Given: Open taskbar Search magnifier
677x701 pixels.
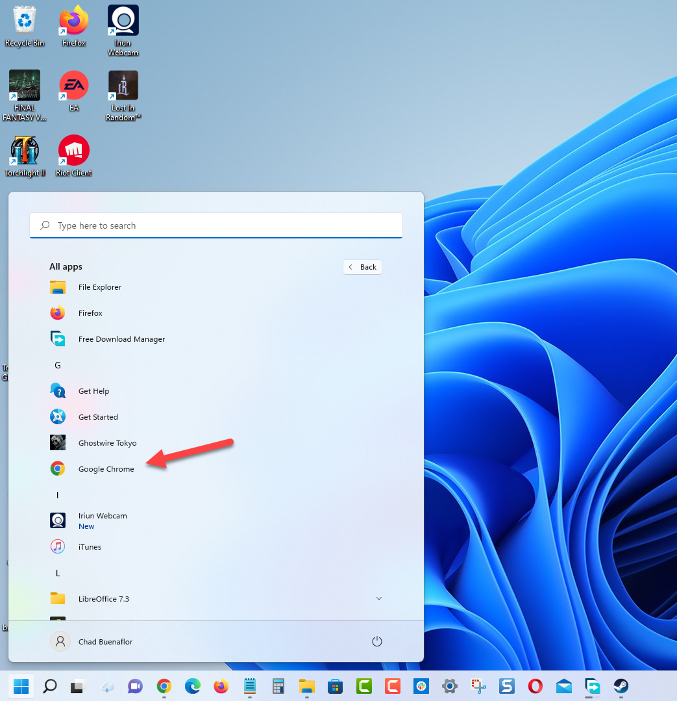Looking at the screenshot, I should point(49,686).
